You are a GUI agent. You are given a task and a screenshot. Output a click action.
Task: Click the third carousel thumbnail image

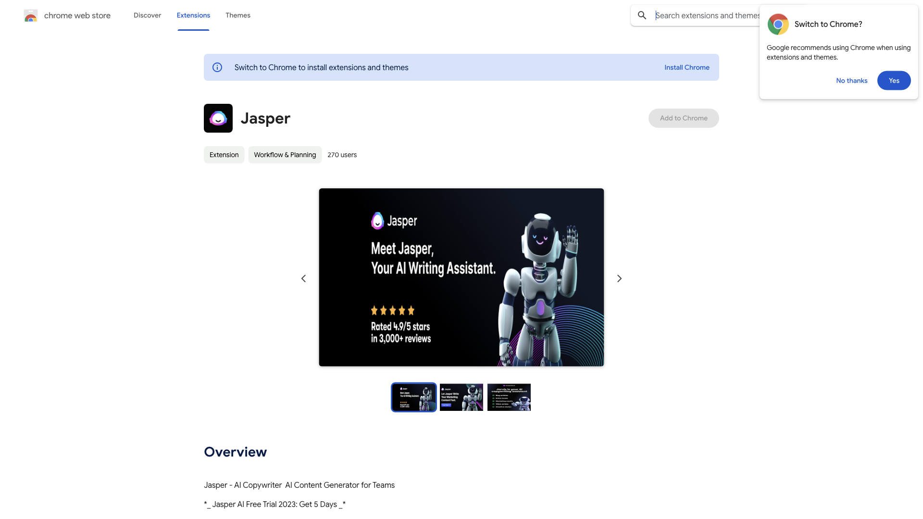[x=509, y=396]
